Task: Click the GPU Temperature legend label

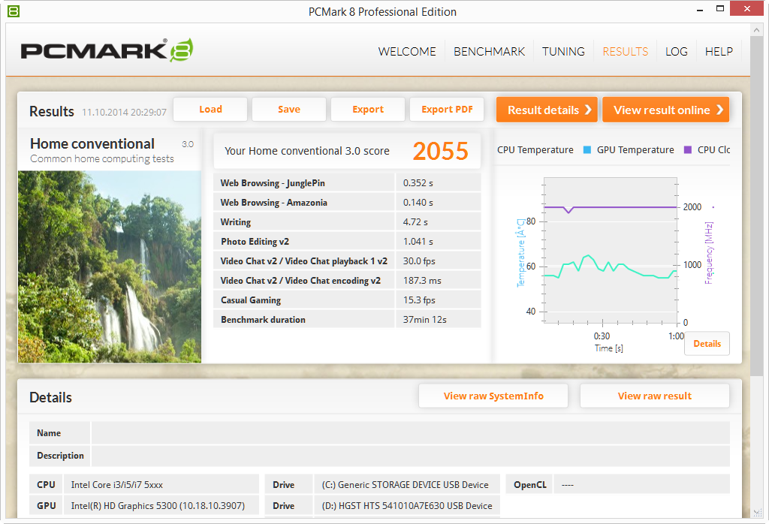Action: pos(635,150)
